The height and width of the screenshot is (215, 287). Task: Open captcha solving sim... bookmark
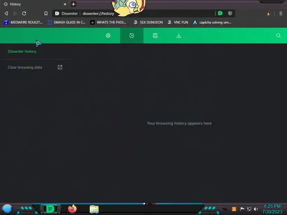(x=212, y=22)
